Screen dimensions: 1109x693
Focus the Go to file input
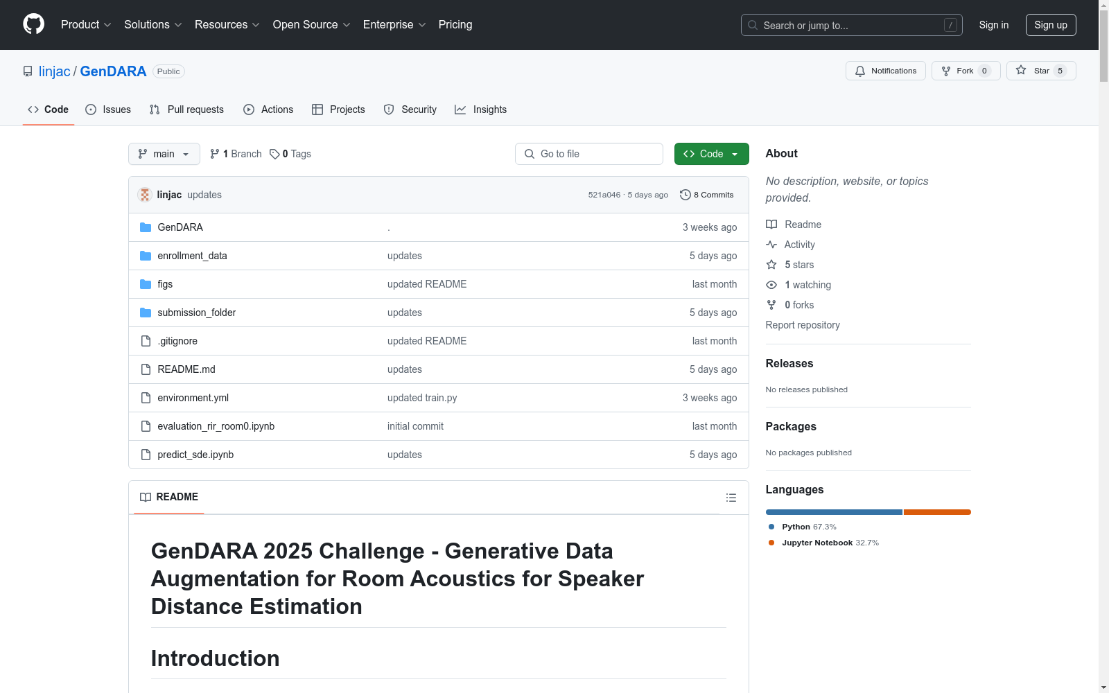(x=589, y=154)
